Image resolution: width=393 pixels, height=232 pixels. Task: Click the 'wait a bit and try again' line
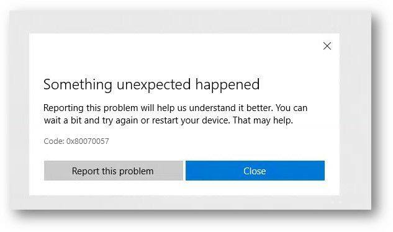[x=168, y=120]
